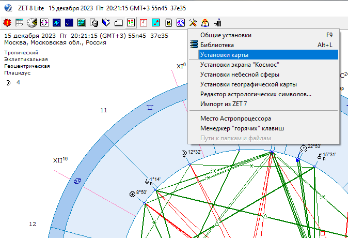Click the blue open book icon
The height and width of the screenshot is (238, 348).
pyautogui.click(x=106, y=23)
